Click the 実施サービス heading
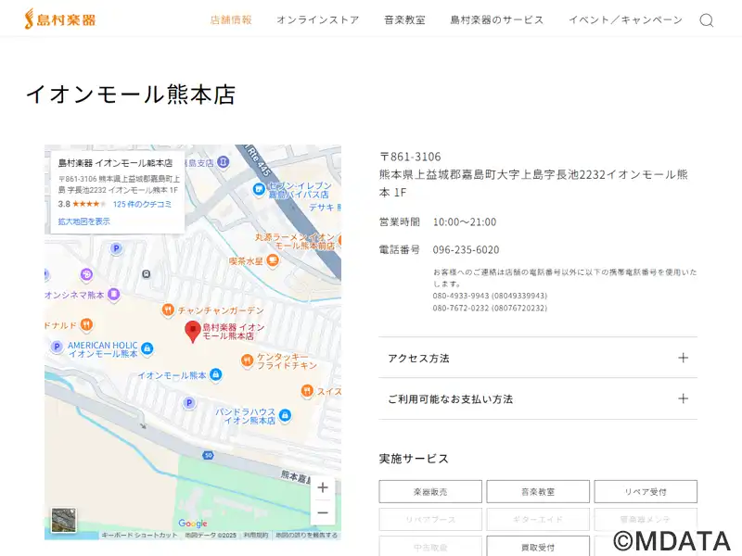The image size is (742, 556). [x=414, y=459]
